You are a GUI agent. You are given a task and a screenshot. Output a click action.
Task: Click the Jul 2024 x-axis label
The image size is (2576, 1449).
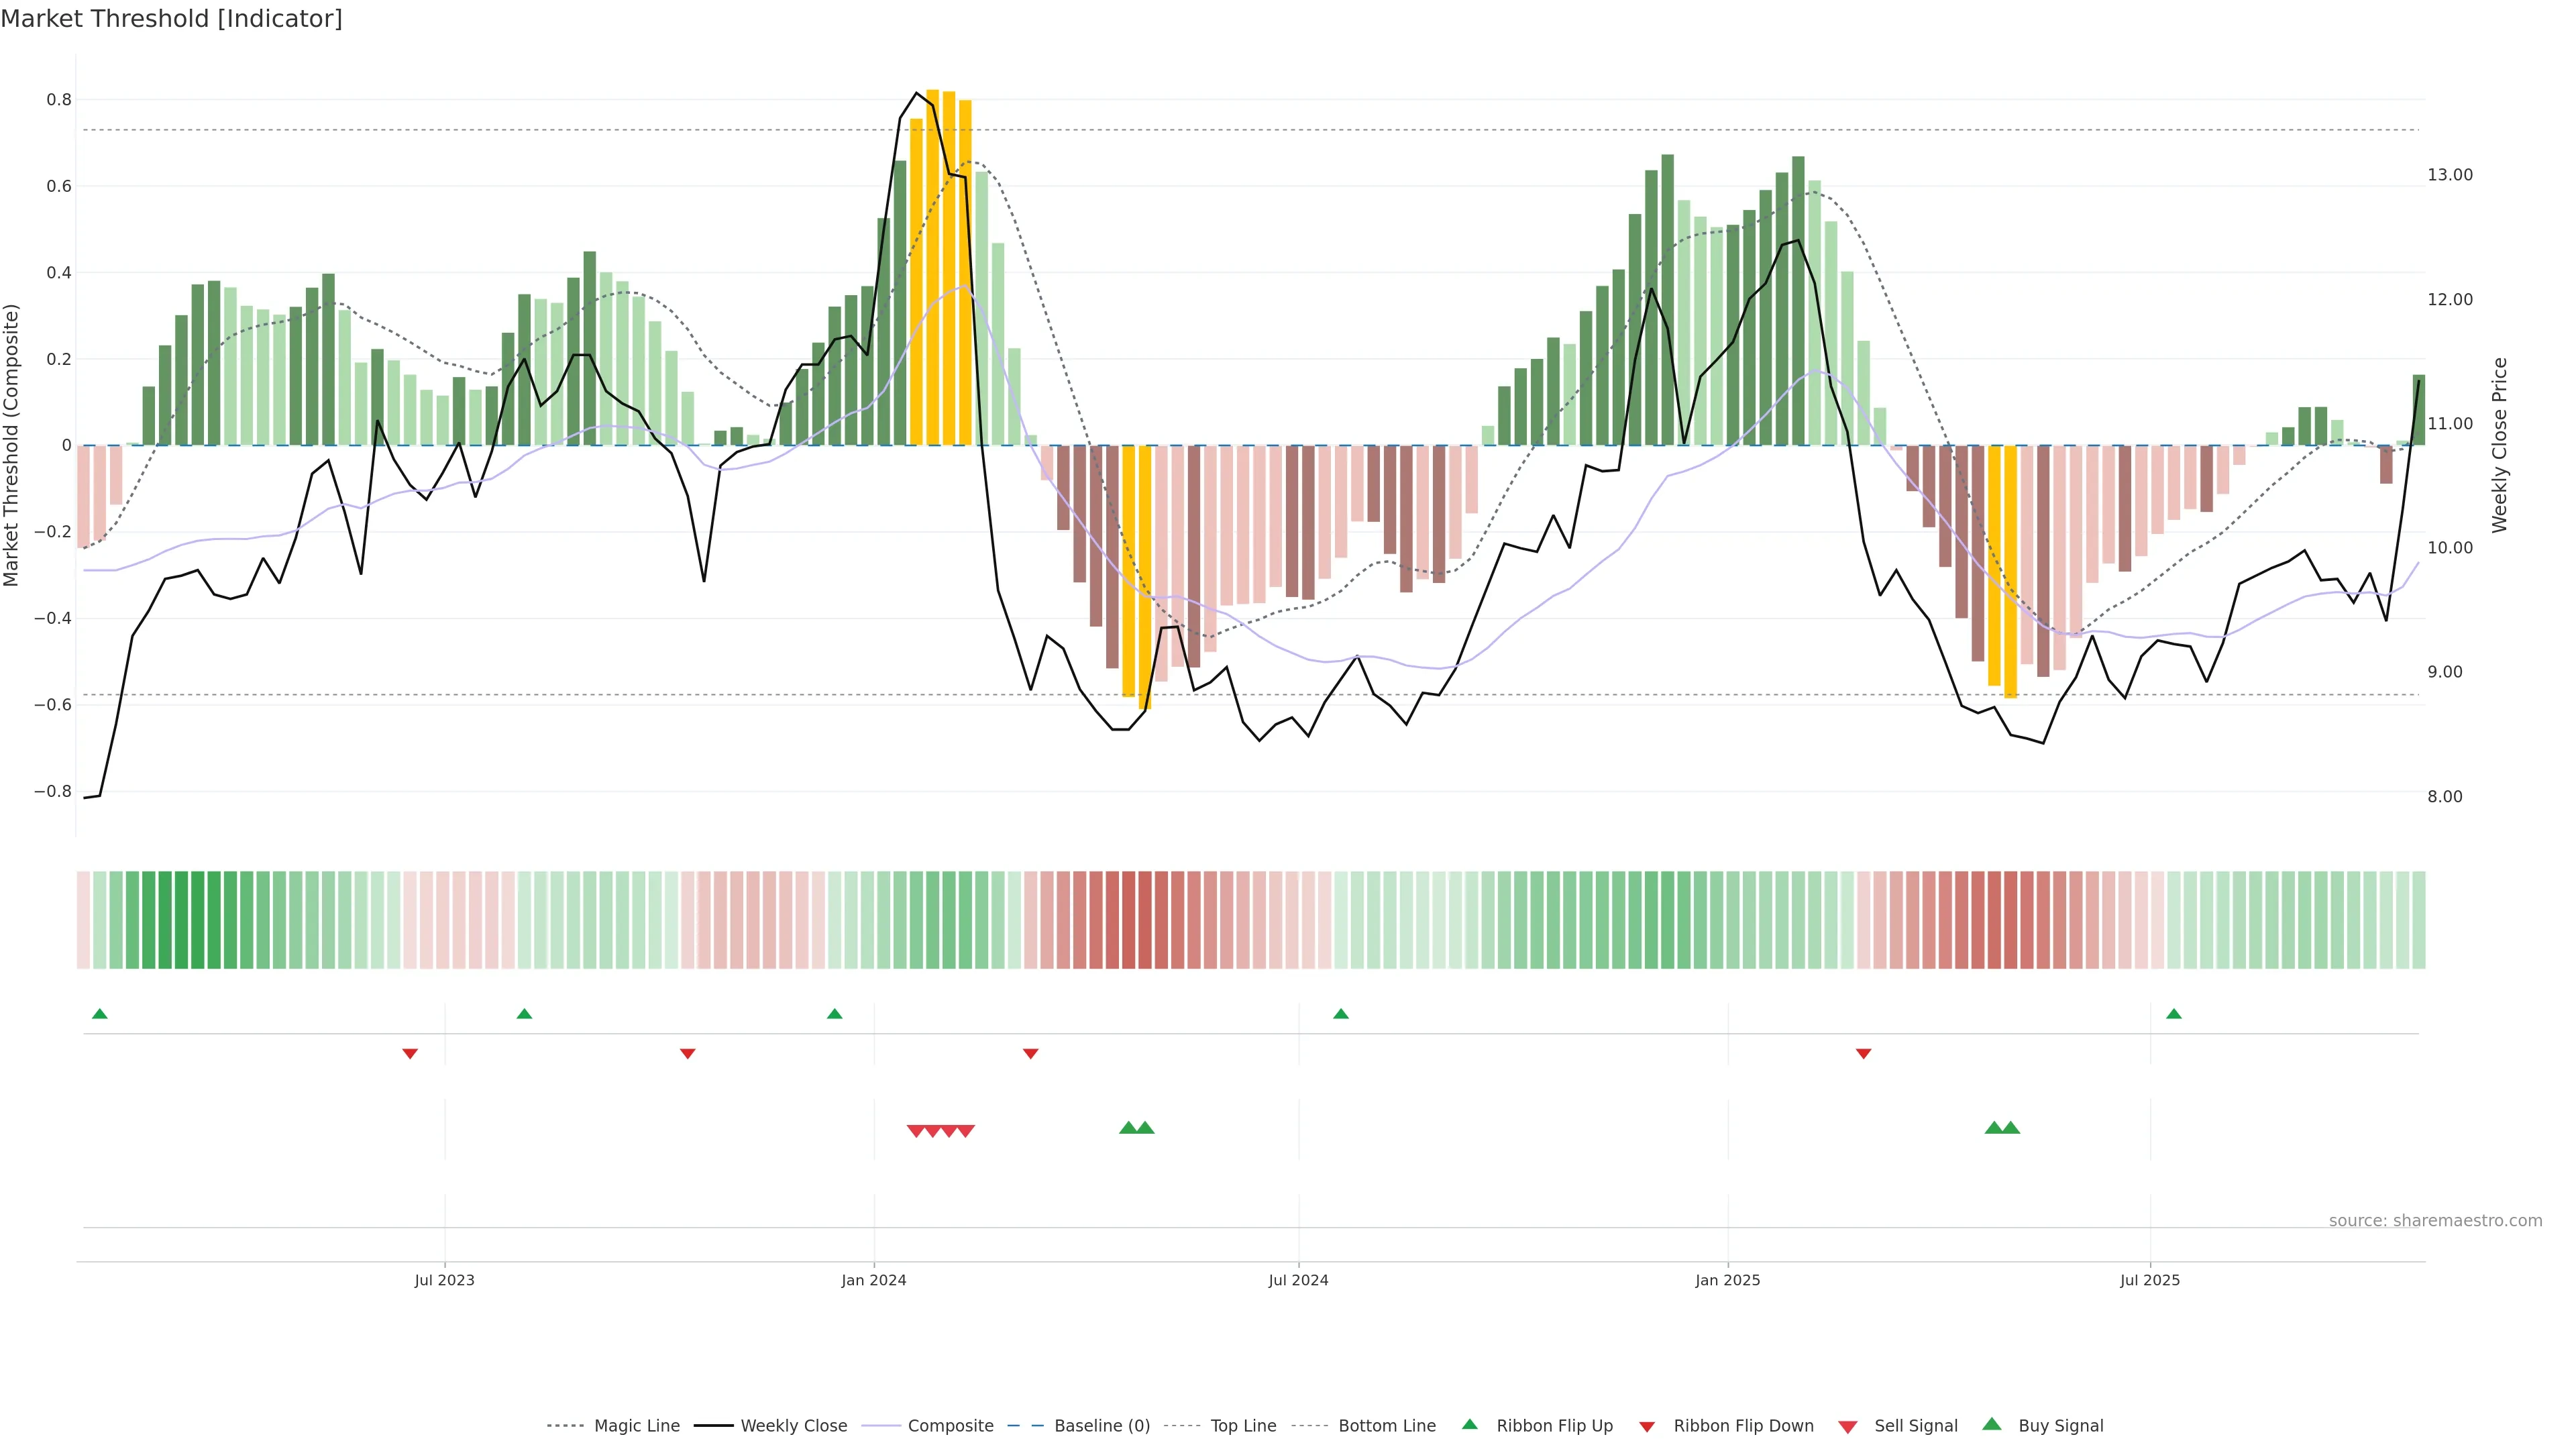1298,1280
